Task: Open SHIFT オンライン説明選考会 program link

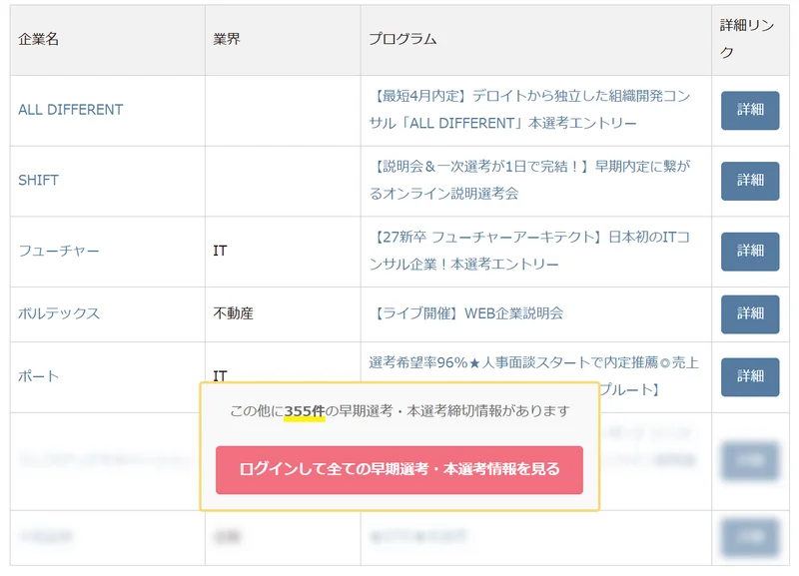Action: (530, 180)
